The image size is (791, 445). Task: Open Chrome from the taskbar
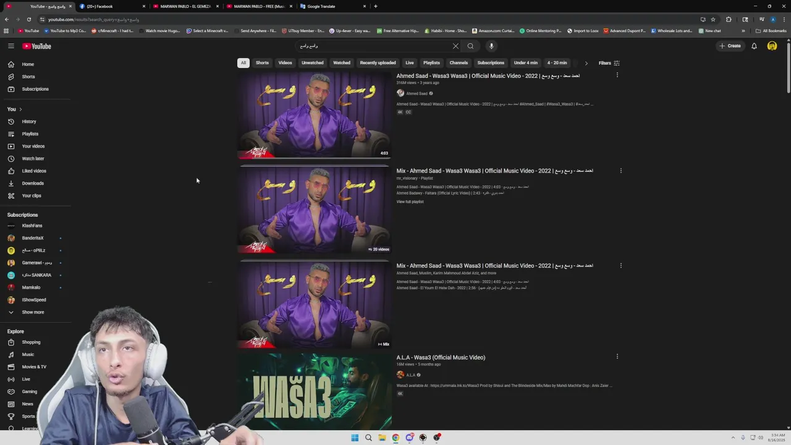[x=395, y=438]
